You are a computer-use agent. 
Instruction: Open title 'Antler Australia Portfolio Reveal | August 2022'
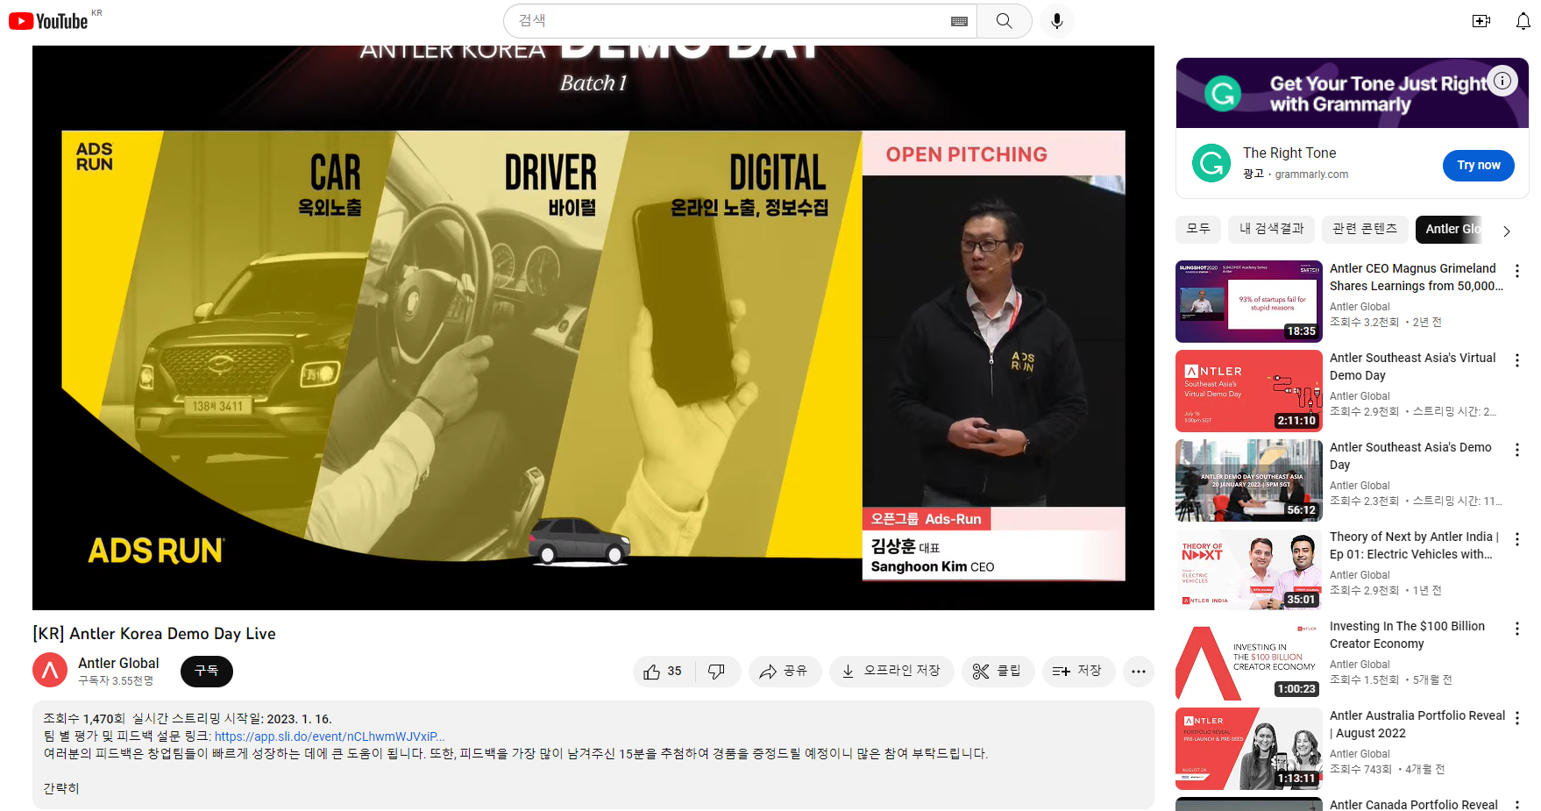tap(1417, 724)
